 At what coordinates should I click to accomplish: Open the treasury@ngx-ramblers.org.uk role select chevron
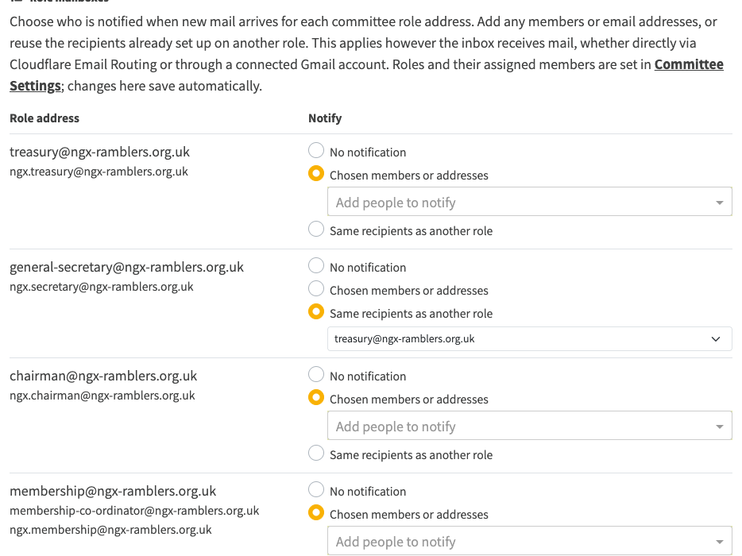coord(716,339)
